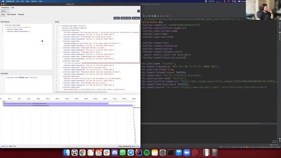Open Pathom Viz application menu
The width and height of the screenshot is (281, 158).
pos(10,1)
